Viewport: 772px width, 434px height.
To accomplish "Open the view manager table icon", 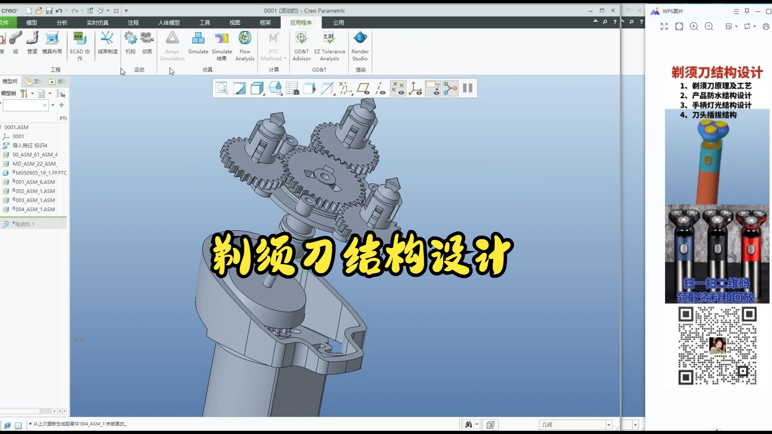I will [293, 88].
